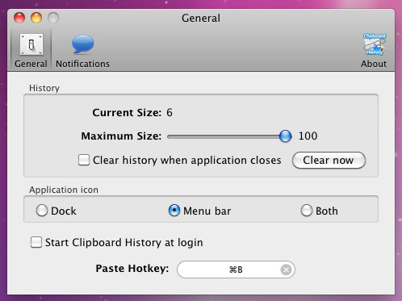The width and height of the screenshot is (402, 301).
Task: Enable Clear history when application closes checkbox
Action: coord(84,160)
